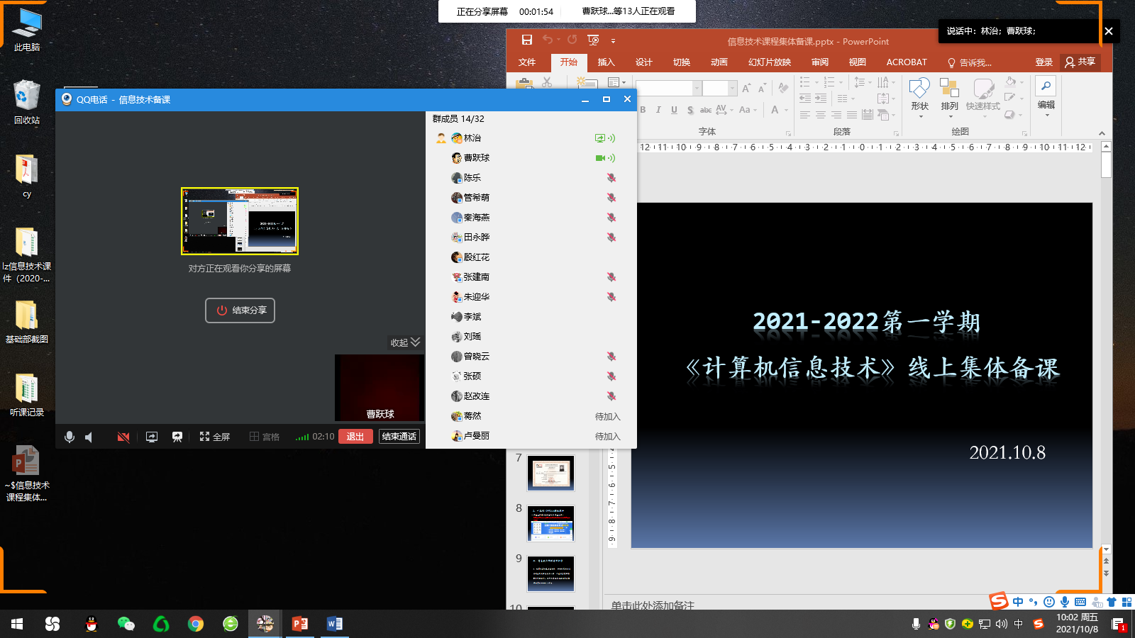Mute the microphone in QQ call
The height and width of the screenshot is (638, 1135).
pyautogui.click(x=70, y=437)
